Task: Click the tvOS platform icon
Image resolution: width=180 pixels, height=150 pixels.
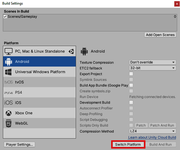Action: 9,82
